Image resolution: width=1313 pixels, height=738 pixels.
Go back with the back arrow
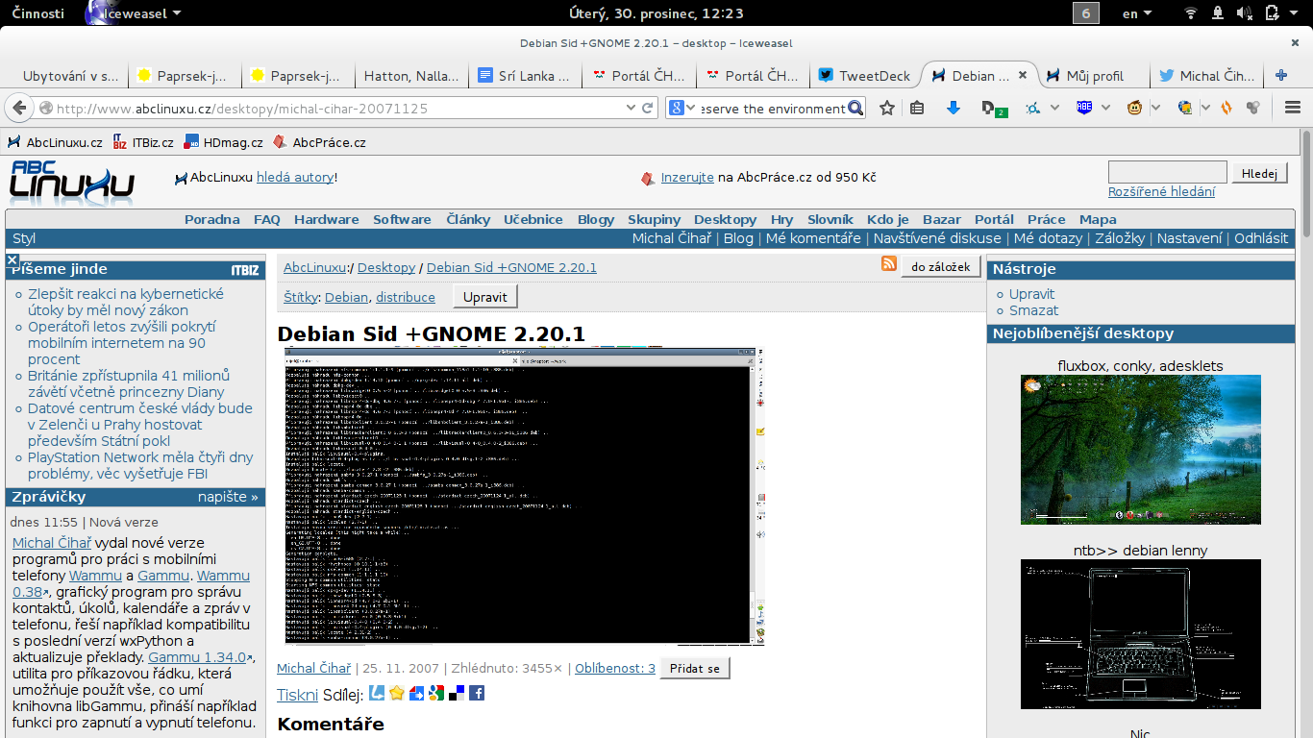point(18,108)
